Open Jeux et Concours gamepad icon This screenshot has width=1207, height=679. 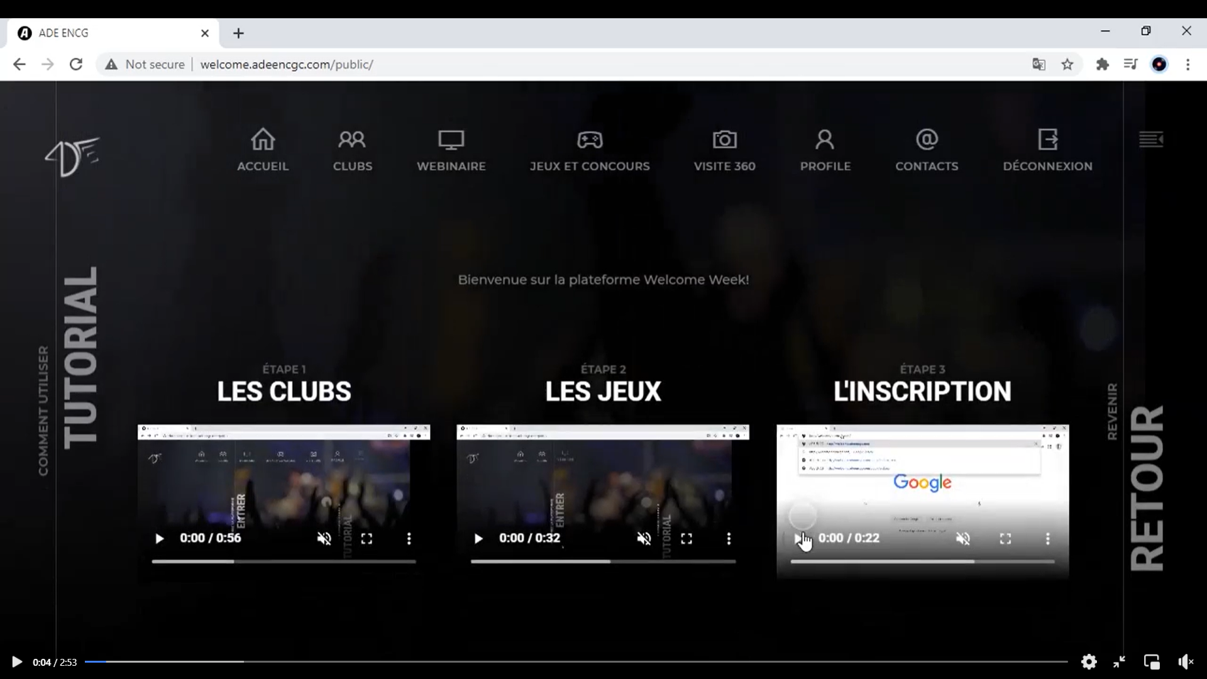(x=590, y=140)
